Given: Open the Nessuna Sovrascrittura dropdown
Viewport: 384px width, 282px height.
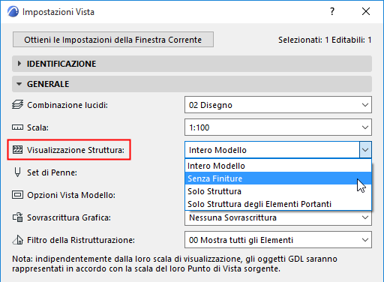Looking at the screenshot, I should 278,217.
